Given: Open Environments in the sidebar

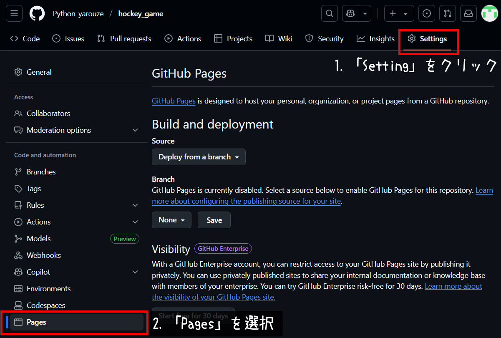Looking at the screenshot, I should point(77,289).
